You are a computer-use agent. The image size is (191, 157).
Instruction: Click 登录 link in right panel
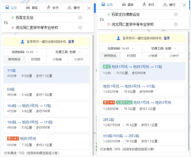pos(167,38)
